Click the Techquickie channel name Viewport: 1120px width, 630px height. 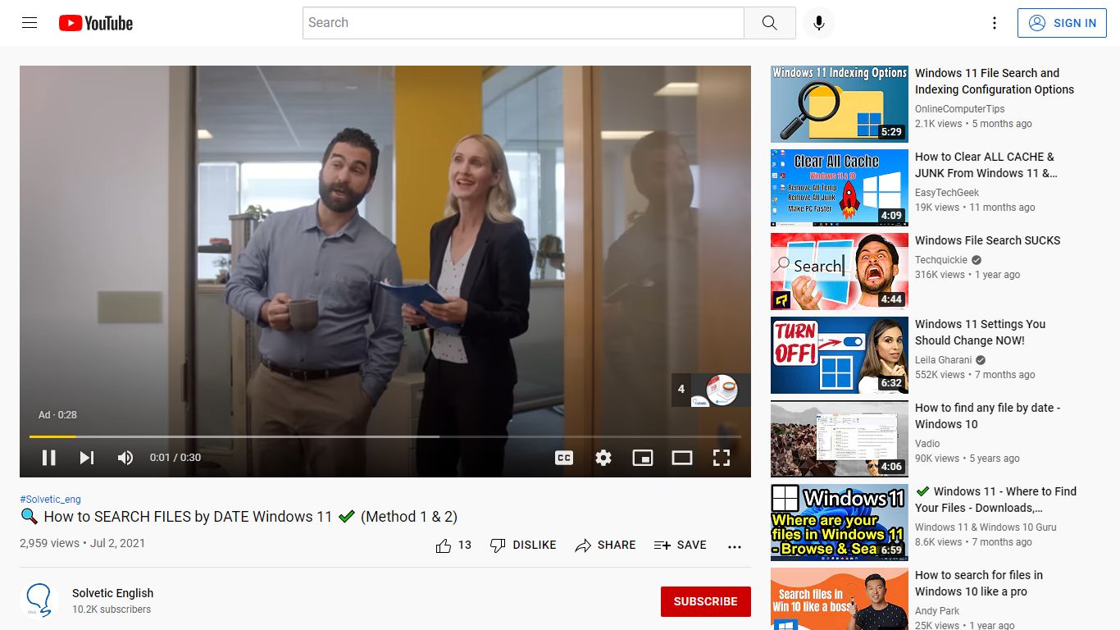[941, 260]
